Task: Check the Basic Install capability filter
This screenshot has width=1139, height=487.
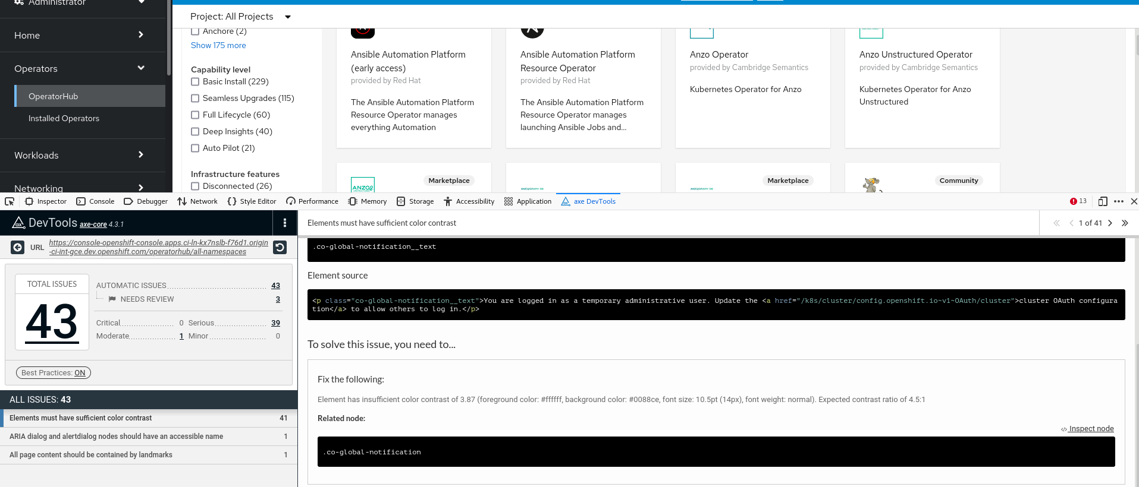Action: 195,82
